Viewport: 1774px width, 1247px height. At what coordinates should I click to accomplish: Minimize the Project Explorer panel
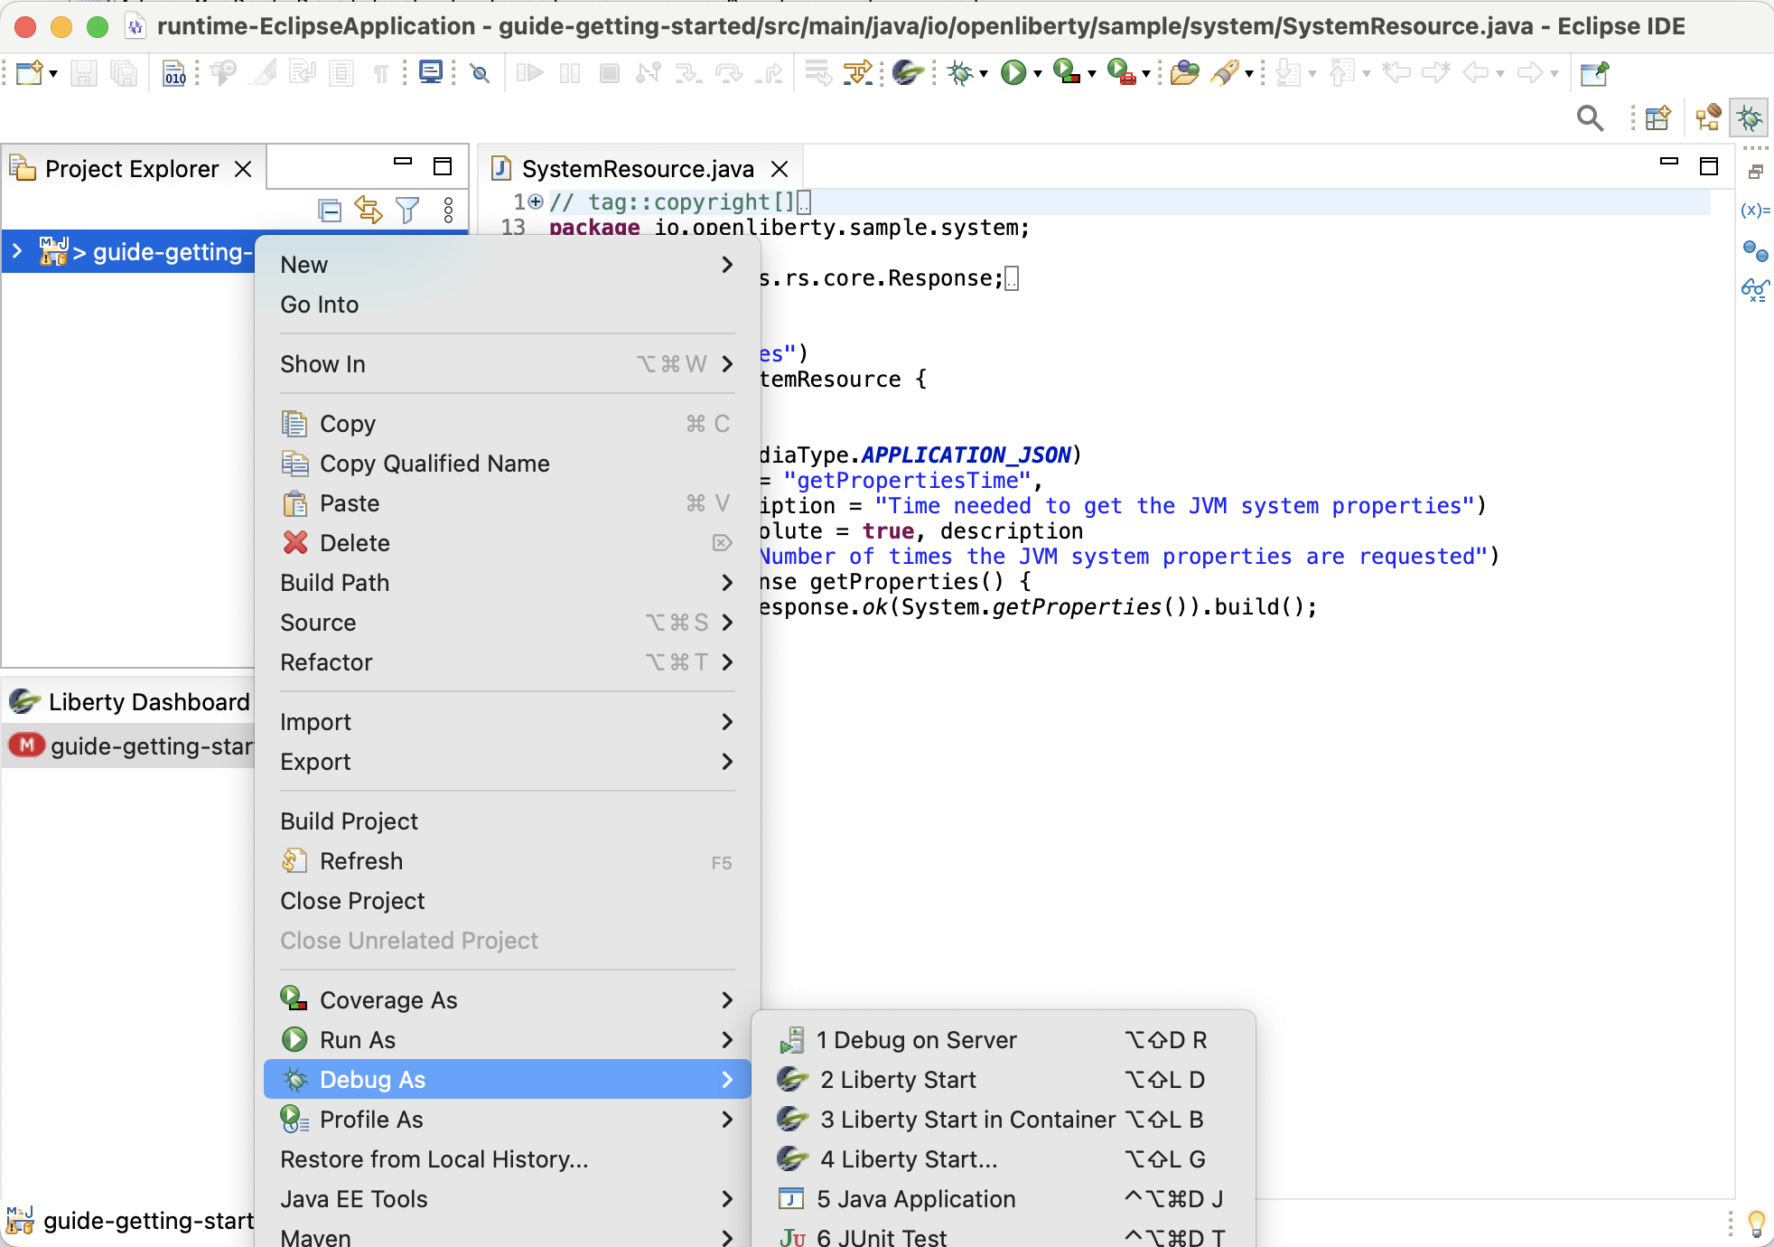[x=403, y=164]
